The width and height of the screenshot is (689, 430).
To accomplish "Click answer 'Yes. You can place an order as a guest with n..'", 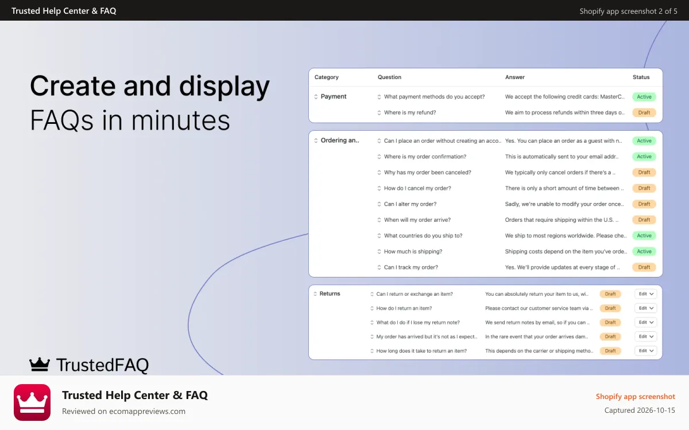I will tap(563, 140).
